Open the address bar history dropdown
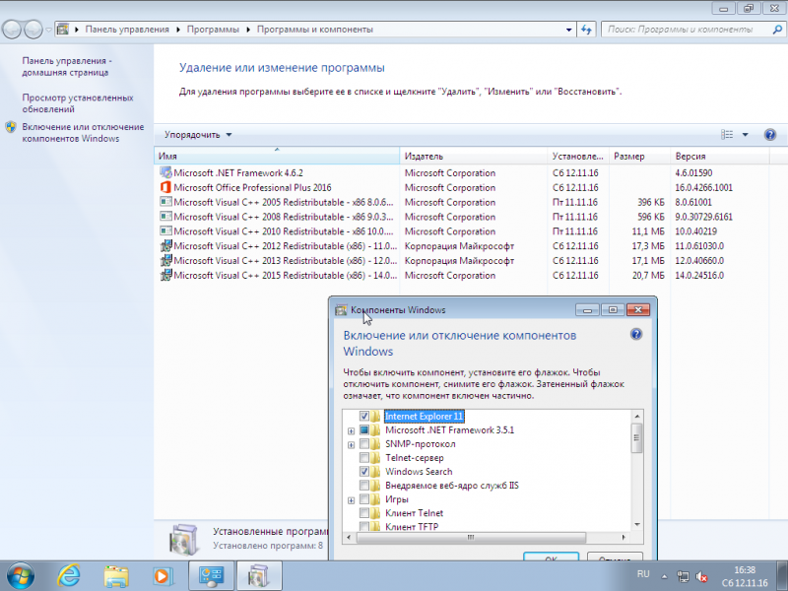 pos(568,30)
